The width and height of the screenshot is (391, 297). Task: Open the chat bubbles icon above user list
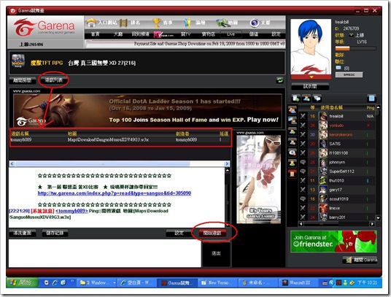tap(317, 99)
